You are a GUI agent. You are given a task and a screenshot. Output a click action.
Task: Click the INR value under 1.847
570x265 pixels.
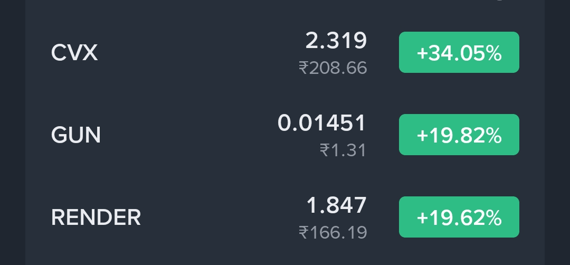pos(332,232)
